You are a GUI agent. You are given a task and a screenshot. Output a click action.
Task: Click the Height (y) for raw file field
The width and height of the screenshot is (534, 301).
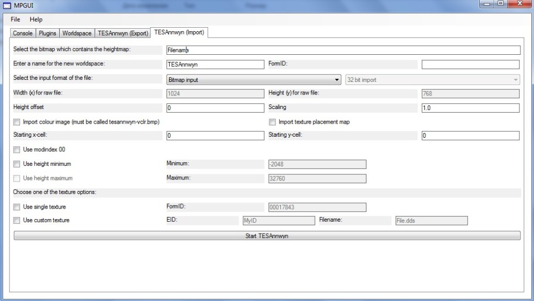pyautogui.click(x=470, y=93)
